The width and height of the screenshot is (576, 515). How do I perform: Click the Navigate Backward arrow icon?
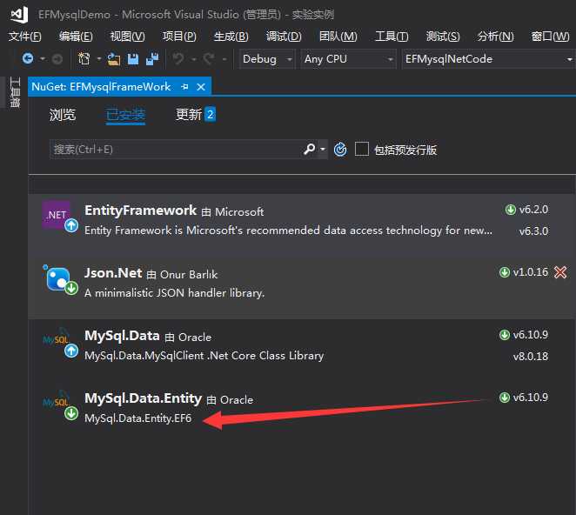(x=28, y=58)
